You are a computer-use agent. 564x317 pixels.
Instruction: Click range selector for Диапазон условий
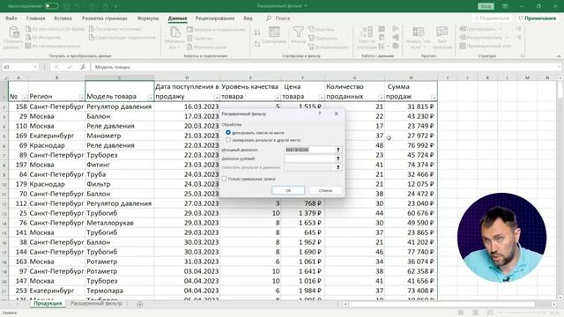(x=338, y=158)
